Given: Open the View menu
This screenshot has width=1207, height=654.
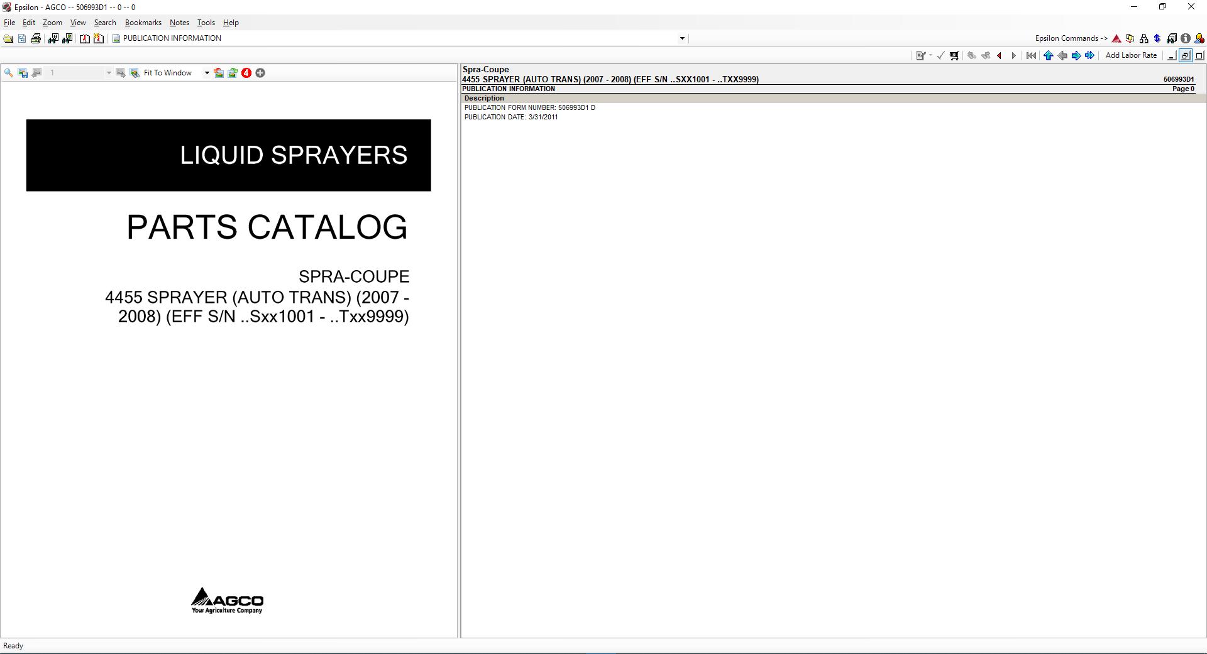Looking at the screenshot, I should pyautogui.click(x=78, y=23).
